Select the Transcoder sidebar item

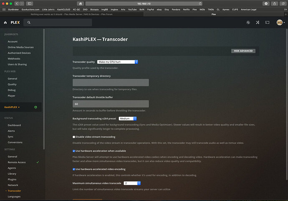[x=14, y=191]
